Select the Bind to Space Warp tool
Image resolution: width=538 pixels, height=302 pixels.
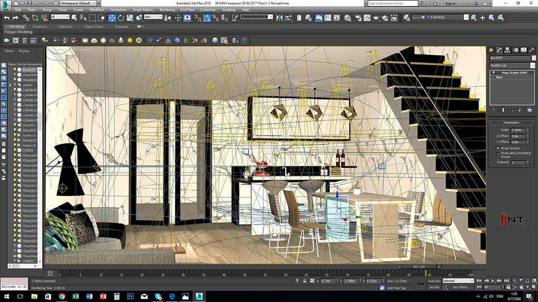coord(44,17)
